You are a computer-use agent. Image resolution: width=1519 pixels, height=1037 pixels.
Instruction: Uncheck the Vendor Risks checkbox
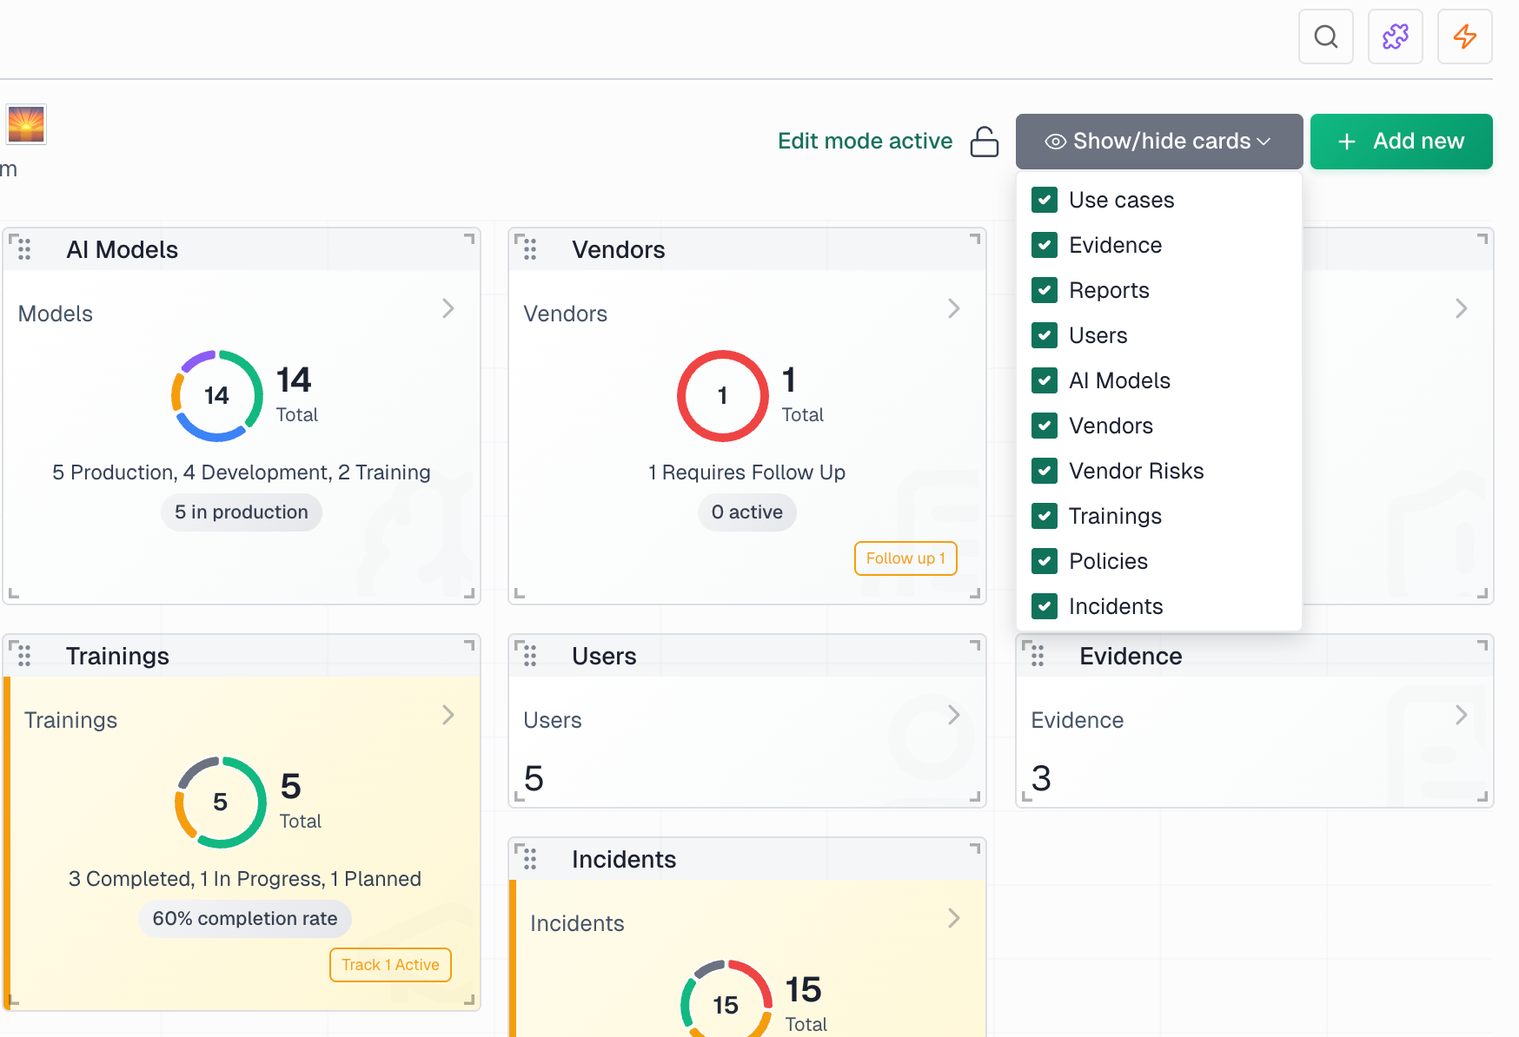point(1044,471)
